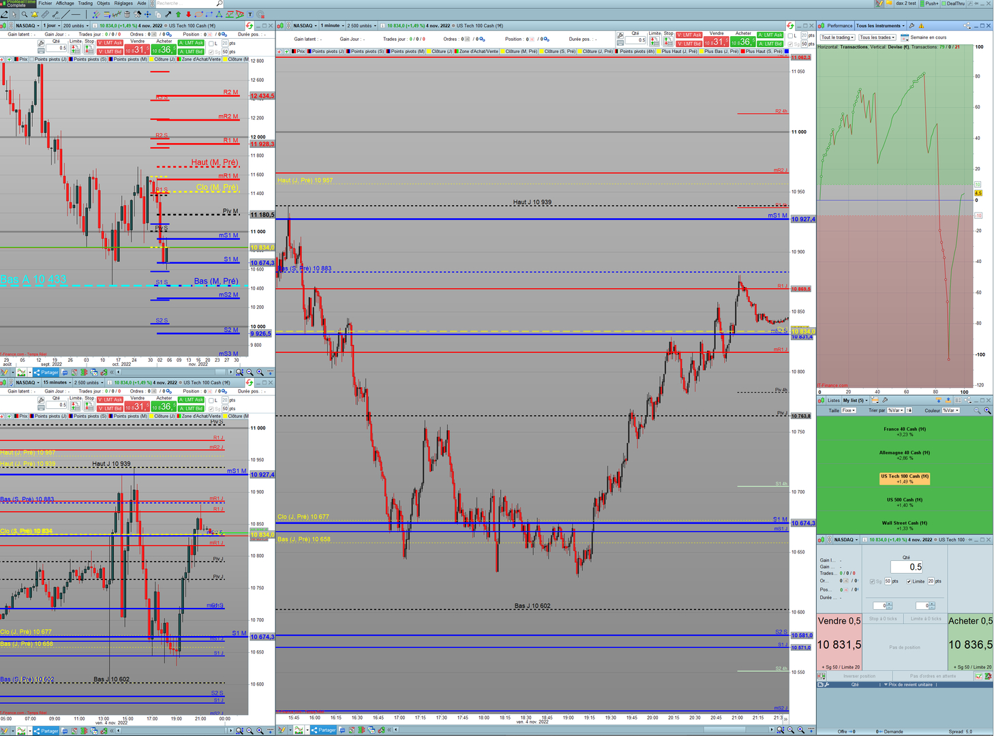Image resolution: width=994 pixels, height=736 pixels.
Task: Click the large 'Acheter 0,5' buy button
Action: pyautogui.click(x=970, y=642)
